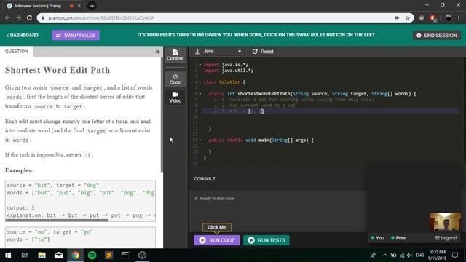Click the browser back arrow
Image resolution: width=466 pixels, height=262 pixels.
coord(7,17)
